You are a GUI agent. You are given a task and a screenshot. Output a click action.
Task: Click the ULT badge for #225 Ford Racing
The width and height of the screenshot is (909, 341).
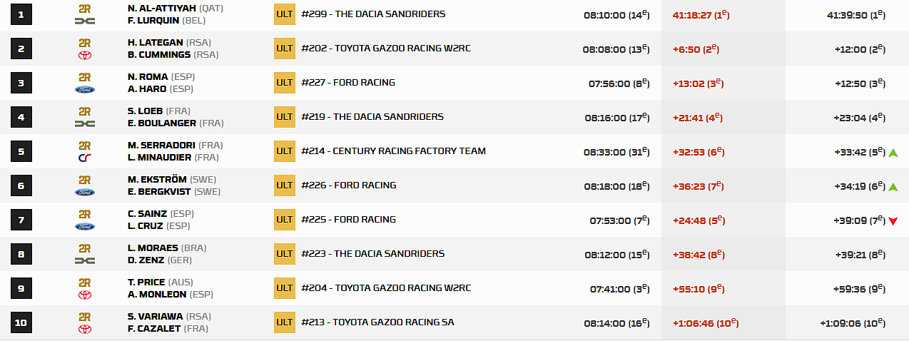[285, 220]
